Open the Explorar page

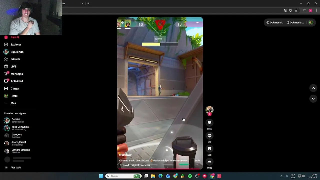tap(12, 44)
